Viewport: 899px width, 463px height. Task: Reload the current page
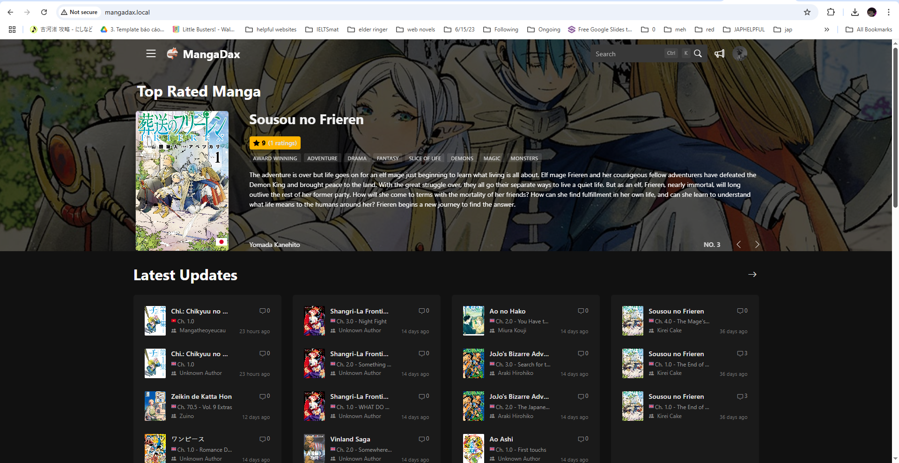point(44,12)
